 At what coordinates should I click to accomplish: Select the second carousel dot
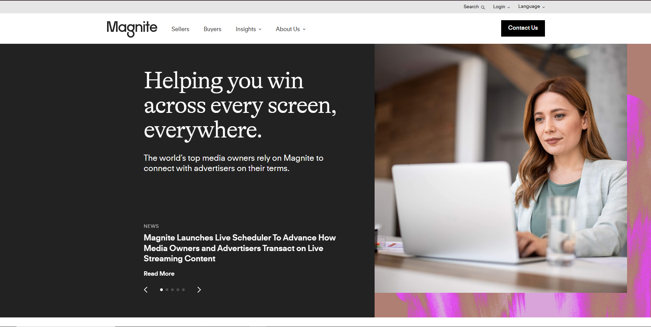pyautogui.click(x=167, y=290)
